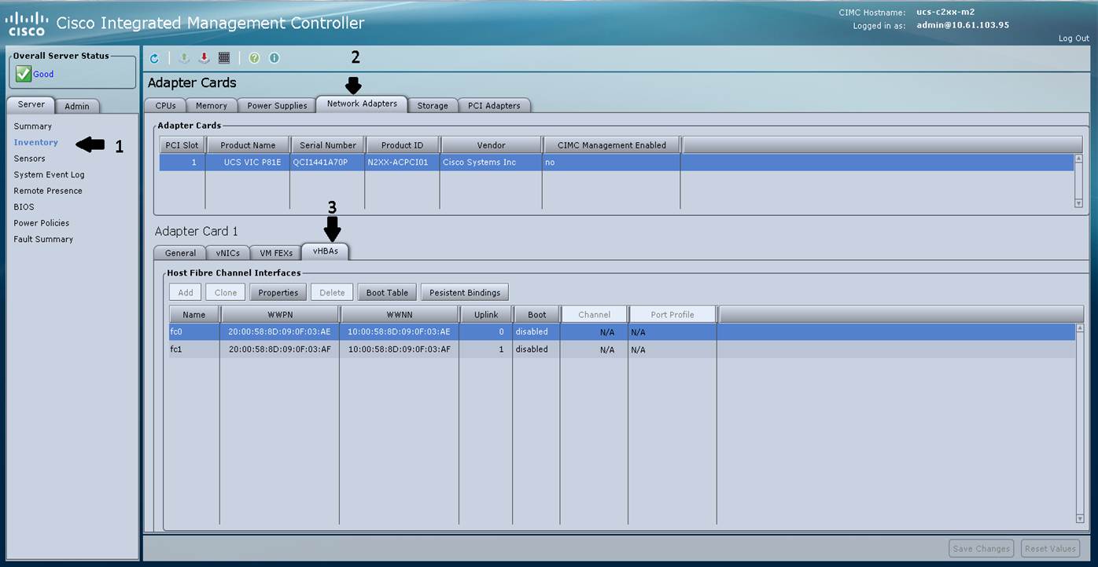Open the CPUs inventory tab

[x=165, y=106]
